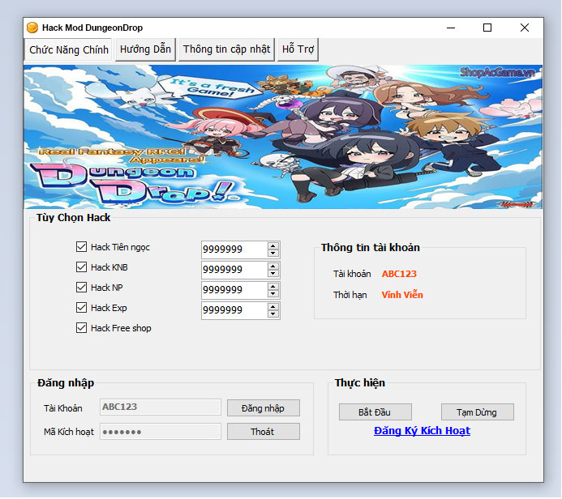Disable the Hack Free shop checkbox
562x499 pixels.
pos(81,328)
